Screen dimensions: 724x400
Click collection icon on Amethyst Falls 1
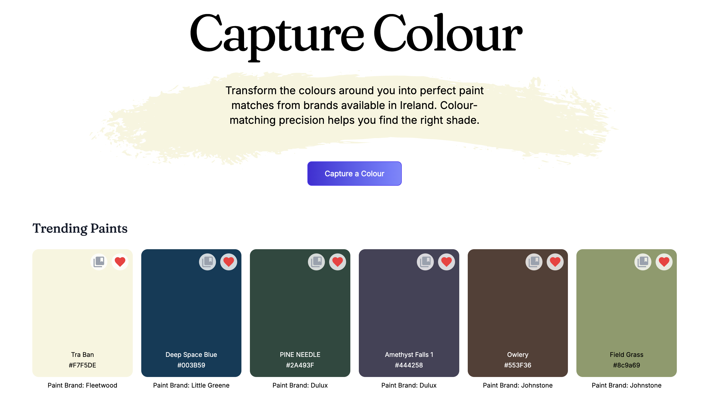(x=425, y=262)
